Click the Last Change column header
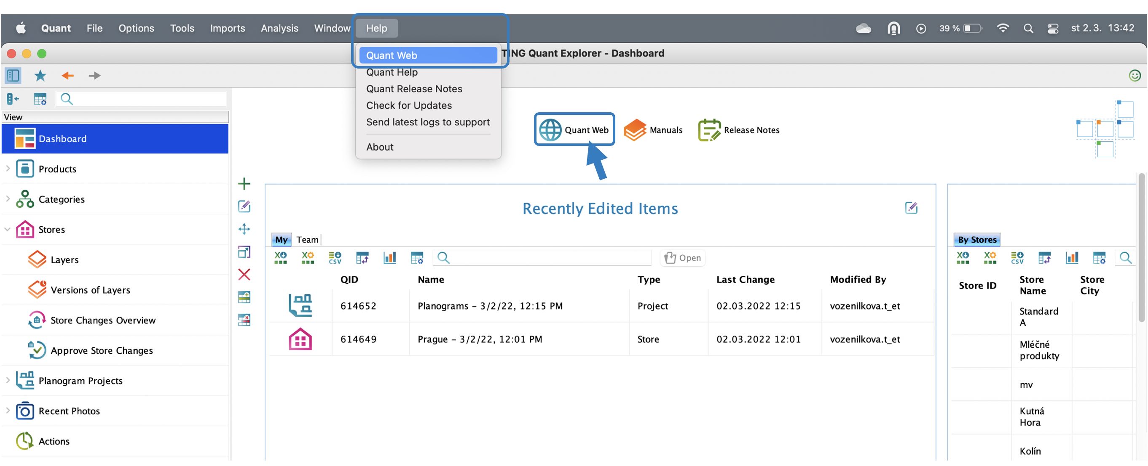Image resolution: width=1148 pixels, height=466 pixels. [745, 280]
